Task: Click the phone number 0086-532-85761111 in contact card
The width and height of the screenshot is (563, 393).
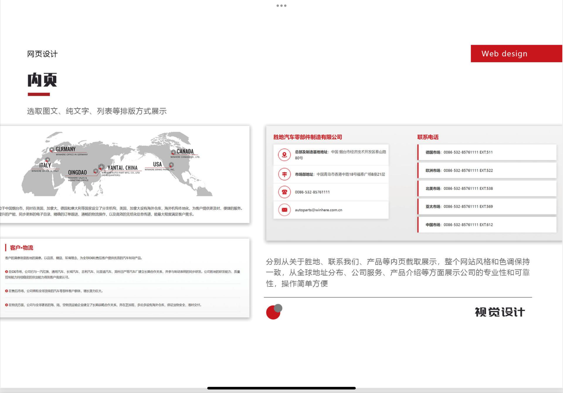Action: click(x=312, y=192)
